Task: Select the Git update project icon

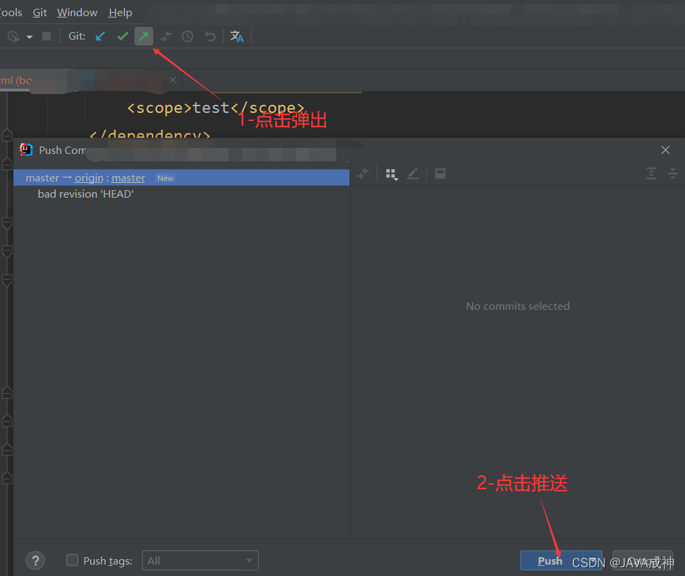Action: pos(99,36)
